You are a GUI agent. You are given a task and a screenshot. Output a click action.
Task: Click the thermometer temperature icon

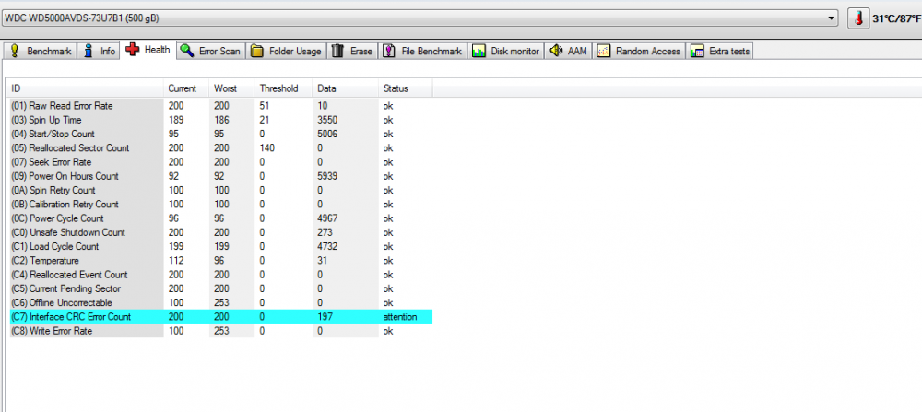(x=858, y=18)
